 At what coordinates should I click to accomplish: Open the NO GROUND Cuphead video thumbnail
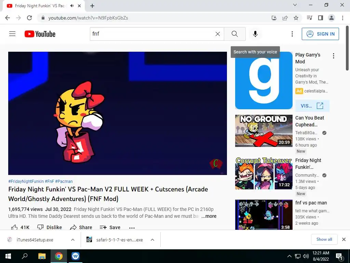(x=264, y=131)
